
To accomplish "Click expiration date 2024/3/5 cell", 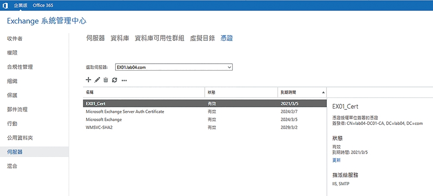I will [x=288, y=119].
